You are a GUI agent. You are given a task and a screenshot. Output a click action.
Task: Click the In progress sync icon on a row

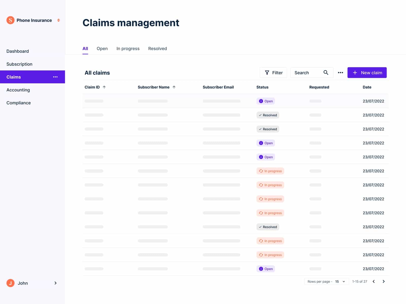[x=261, y=171]
